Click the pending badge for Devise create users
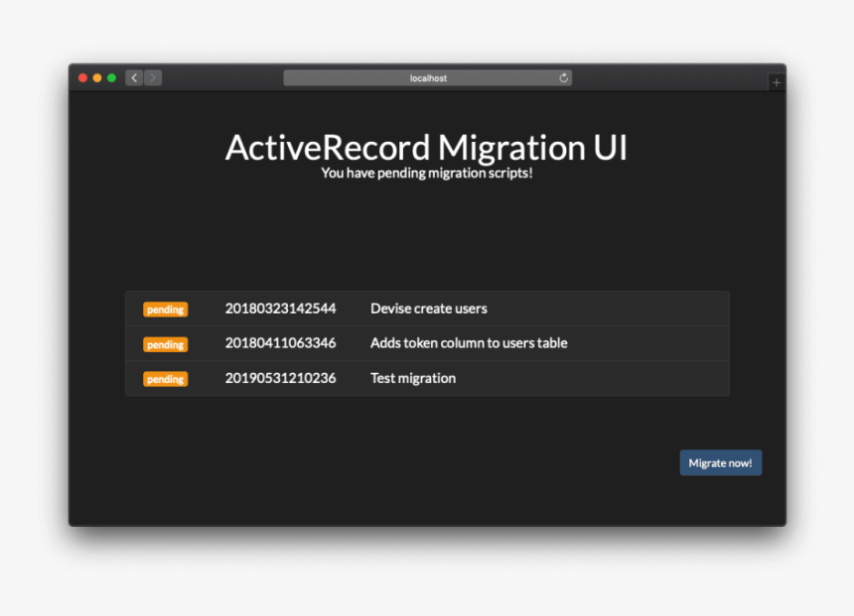 tap(166, 309)
